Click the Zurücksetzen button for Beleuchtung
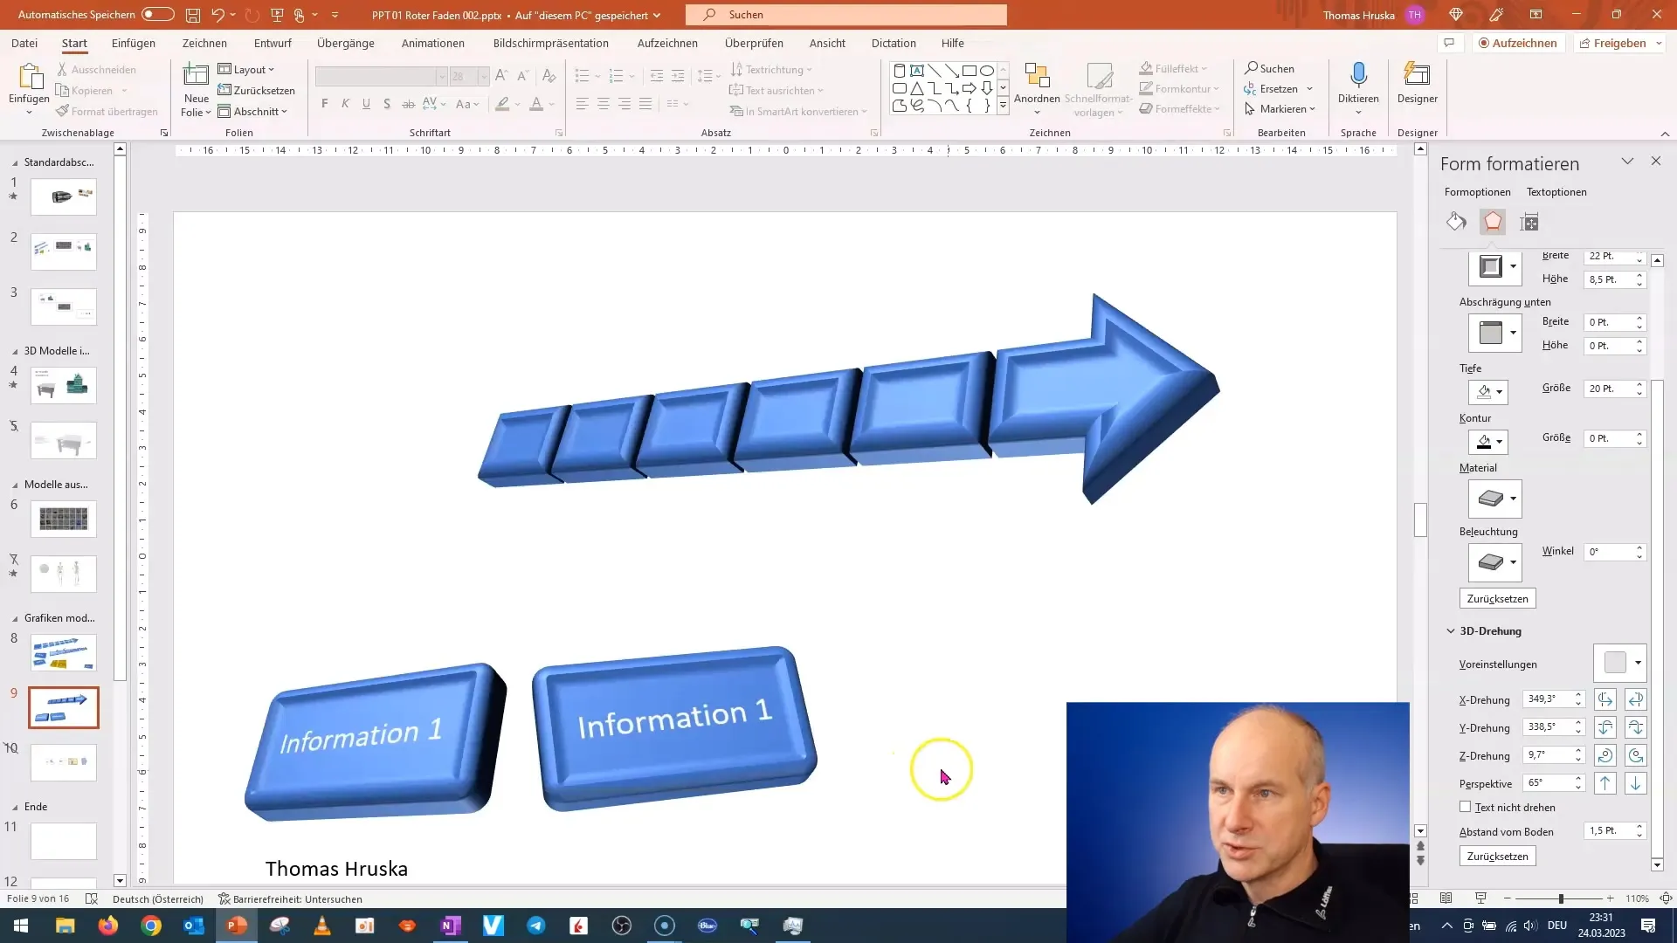 (x=1497, y=597)
